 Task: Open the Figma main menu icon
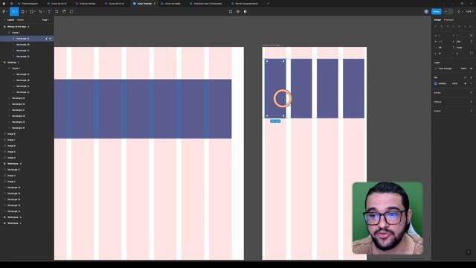point(4,12)
